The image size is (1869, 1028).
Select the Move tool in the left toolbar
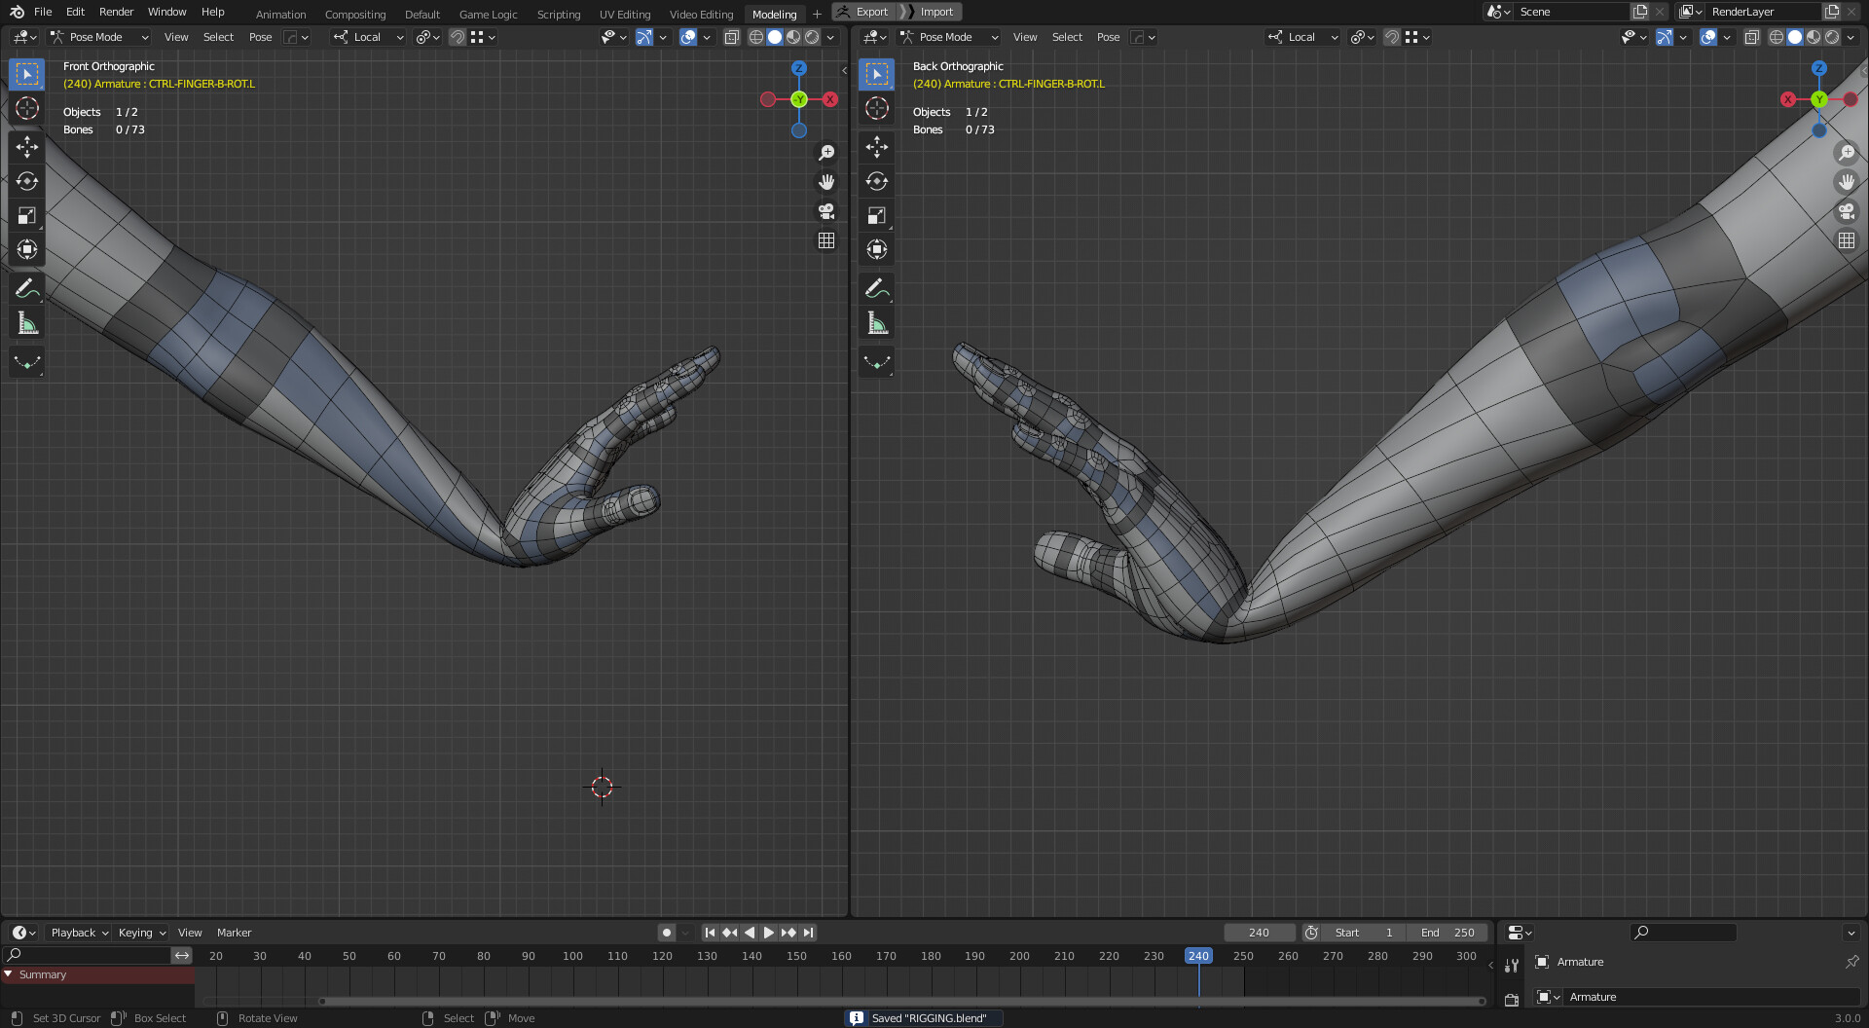coord(26,146)
